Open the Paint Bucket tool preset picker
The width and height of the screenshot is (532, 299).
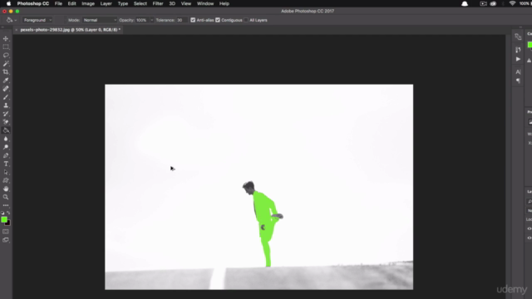coord(11,20)
